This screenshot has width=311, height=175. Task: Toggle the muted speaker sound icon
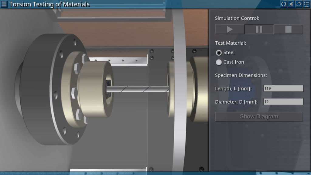click(291, 4)
